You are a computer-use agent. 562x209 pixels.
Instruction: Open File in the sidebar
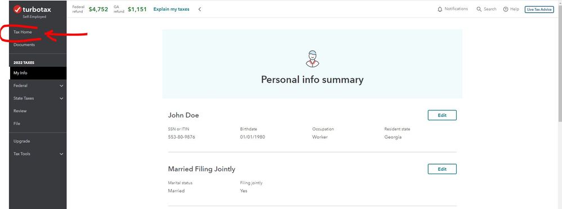(17, 124)
